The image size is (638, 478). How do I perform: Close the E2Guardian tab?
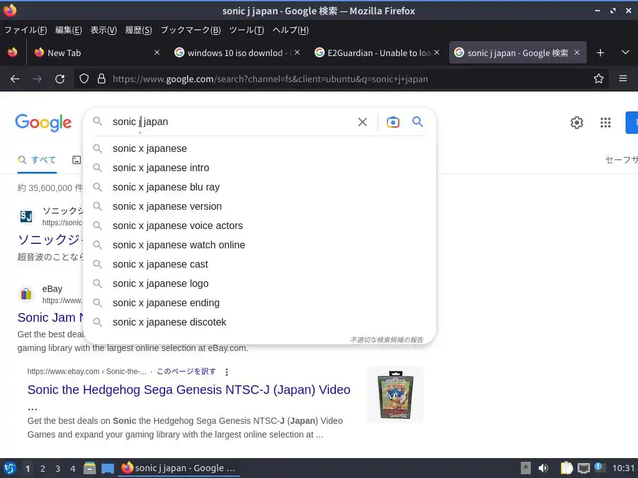click(x=437, y=52)
